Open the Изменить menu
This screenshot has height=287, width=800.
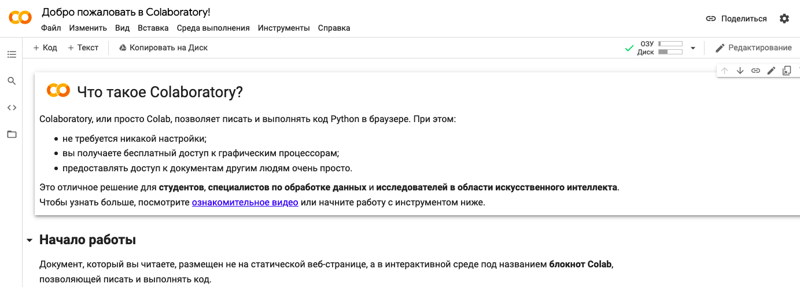coord(88,28)
